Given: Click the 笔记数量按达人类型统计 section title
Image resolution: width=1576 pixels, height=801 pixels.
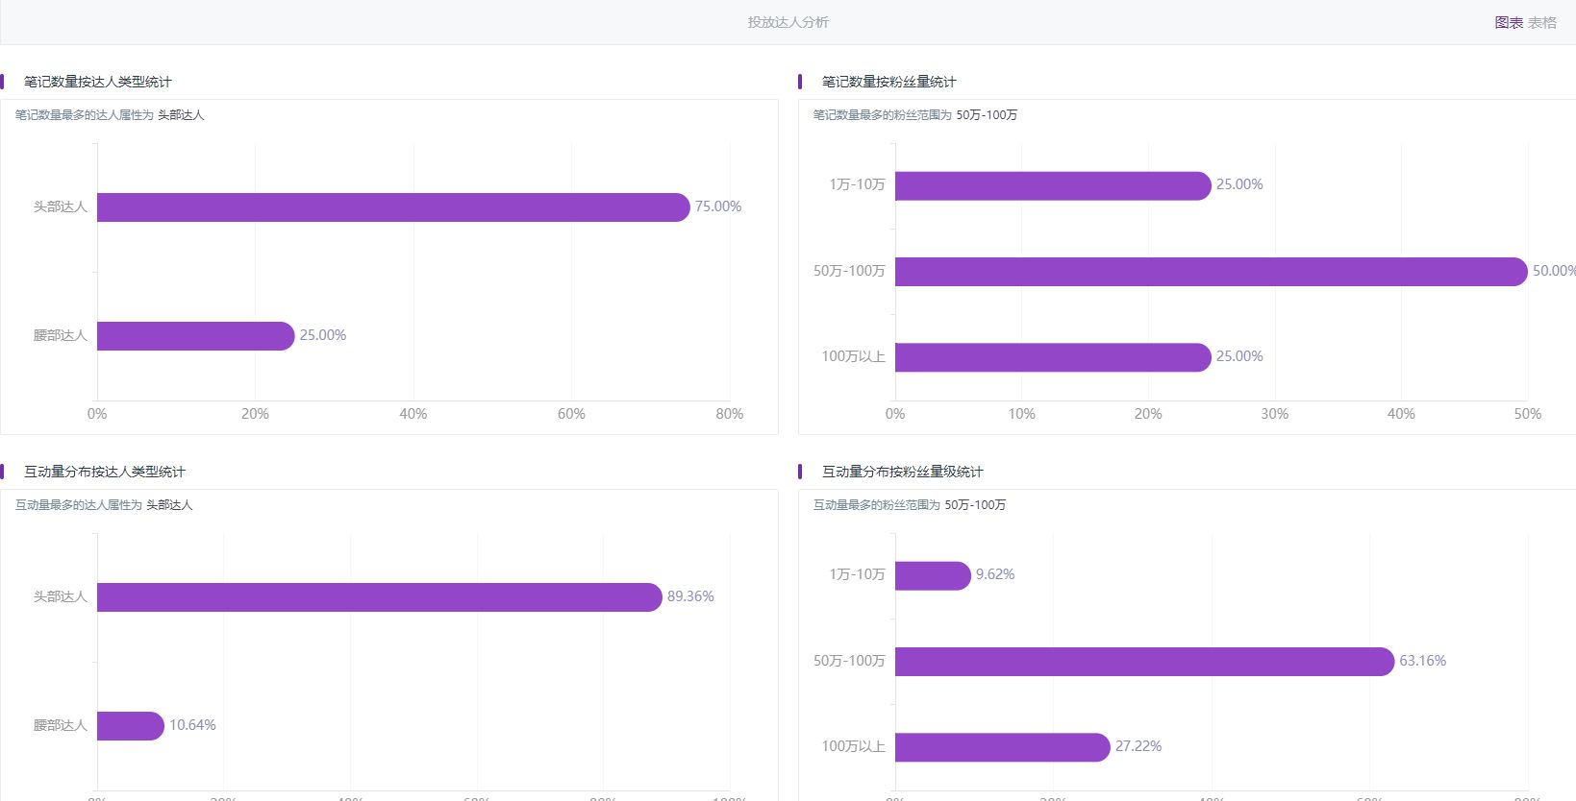Looking at the screenshot, I should point(97,82).
